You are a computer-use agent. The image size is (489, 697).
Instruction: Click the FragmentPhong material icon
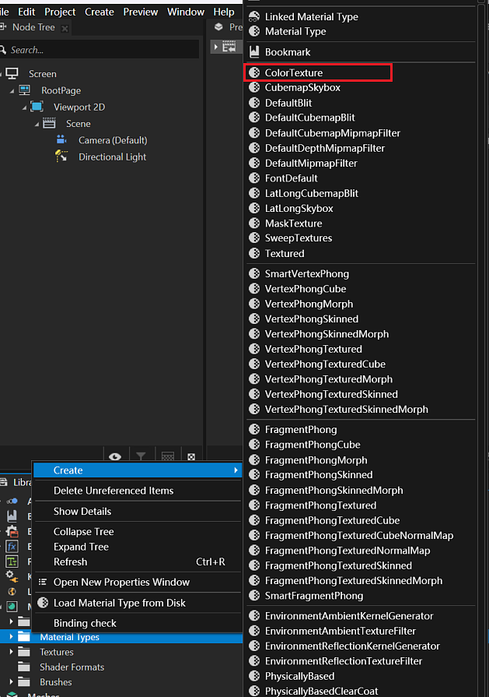[x=254, y=429]
